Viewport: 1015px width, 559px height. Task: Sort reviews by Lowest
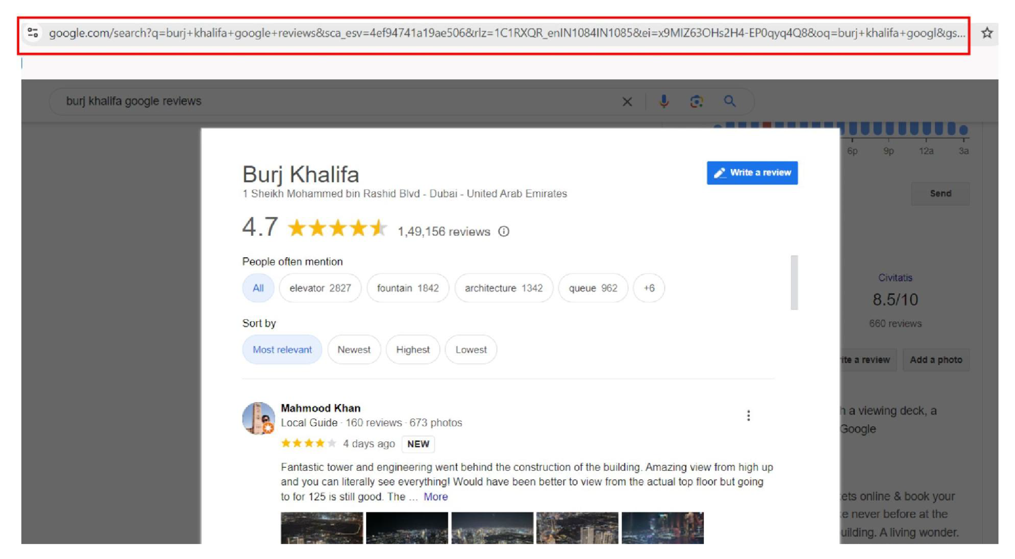(x=471, y=349)
